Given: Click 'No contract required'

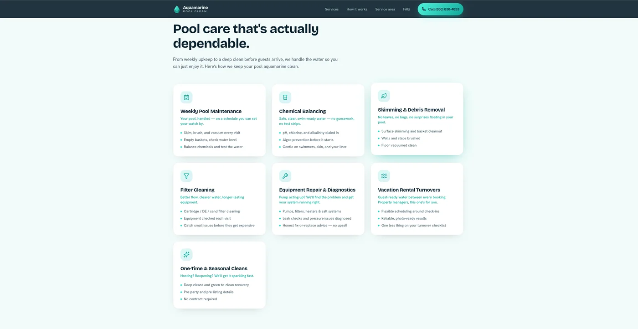Looking at the screenshot, I should coord(201,299).
